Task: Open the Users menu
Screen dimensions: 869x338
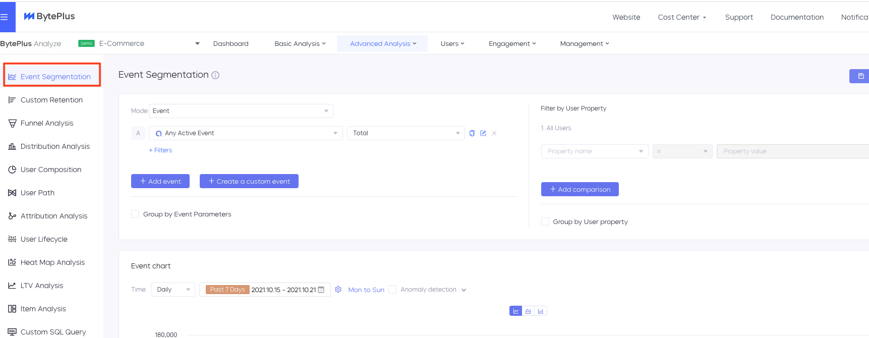Action: pyautogui.click(x=452, y=44)
